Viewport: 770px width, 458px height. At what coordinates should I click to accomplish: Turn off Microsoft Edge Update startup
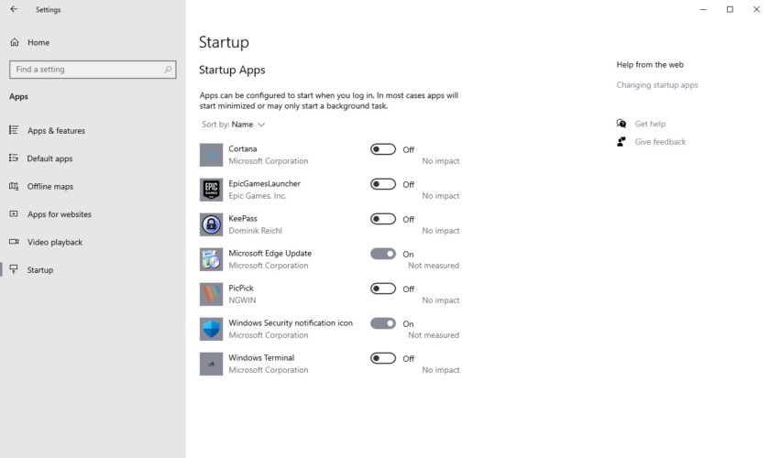click(383, 254)
